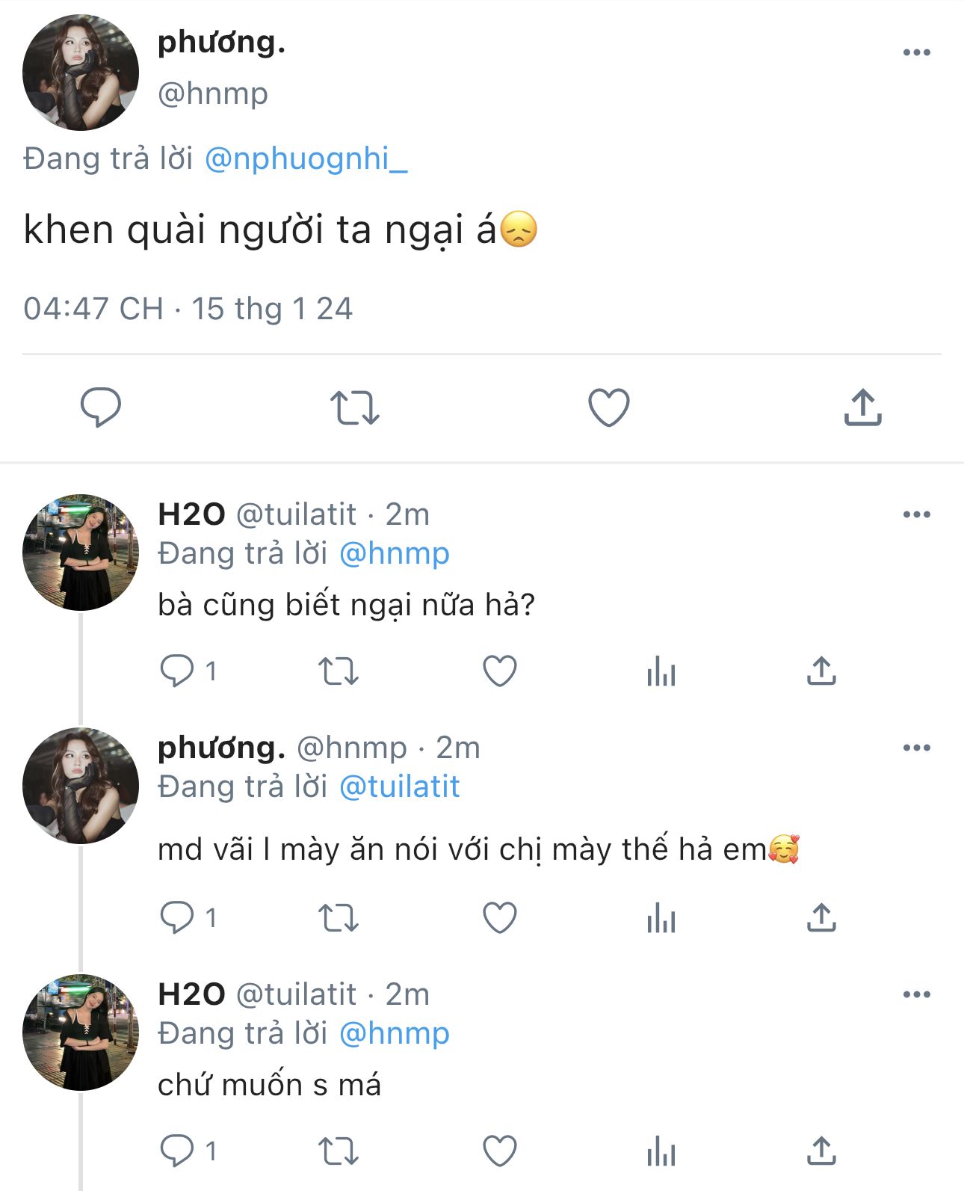Open more options on 'bà cũng biết' reply
Image resolution: width=964 pixels, height=1191 pixels.
[917, 514]
